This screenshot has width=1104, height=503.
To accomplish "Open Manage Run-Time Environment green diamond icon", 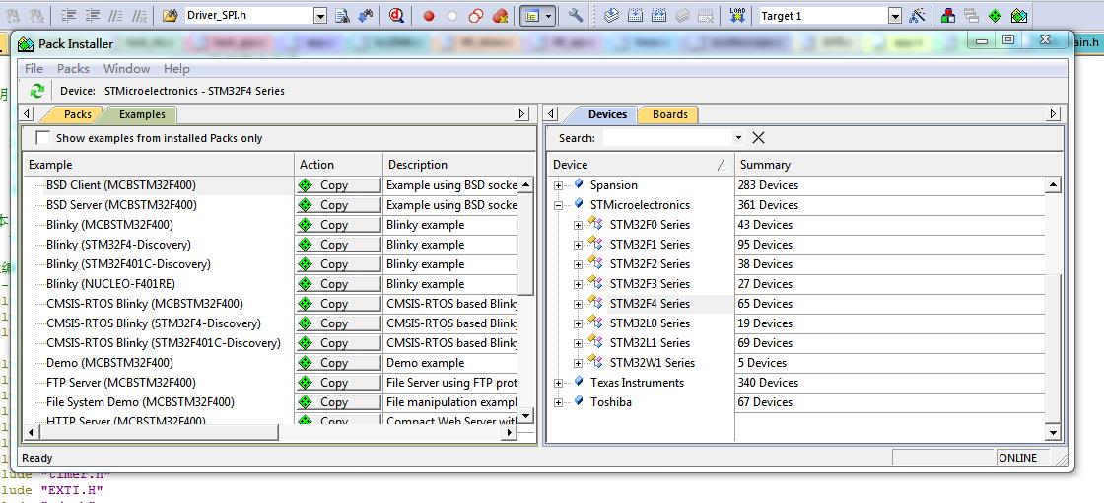I will coord(995,16).
